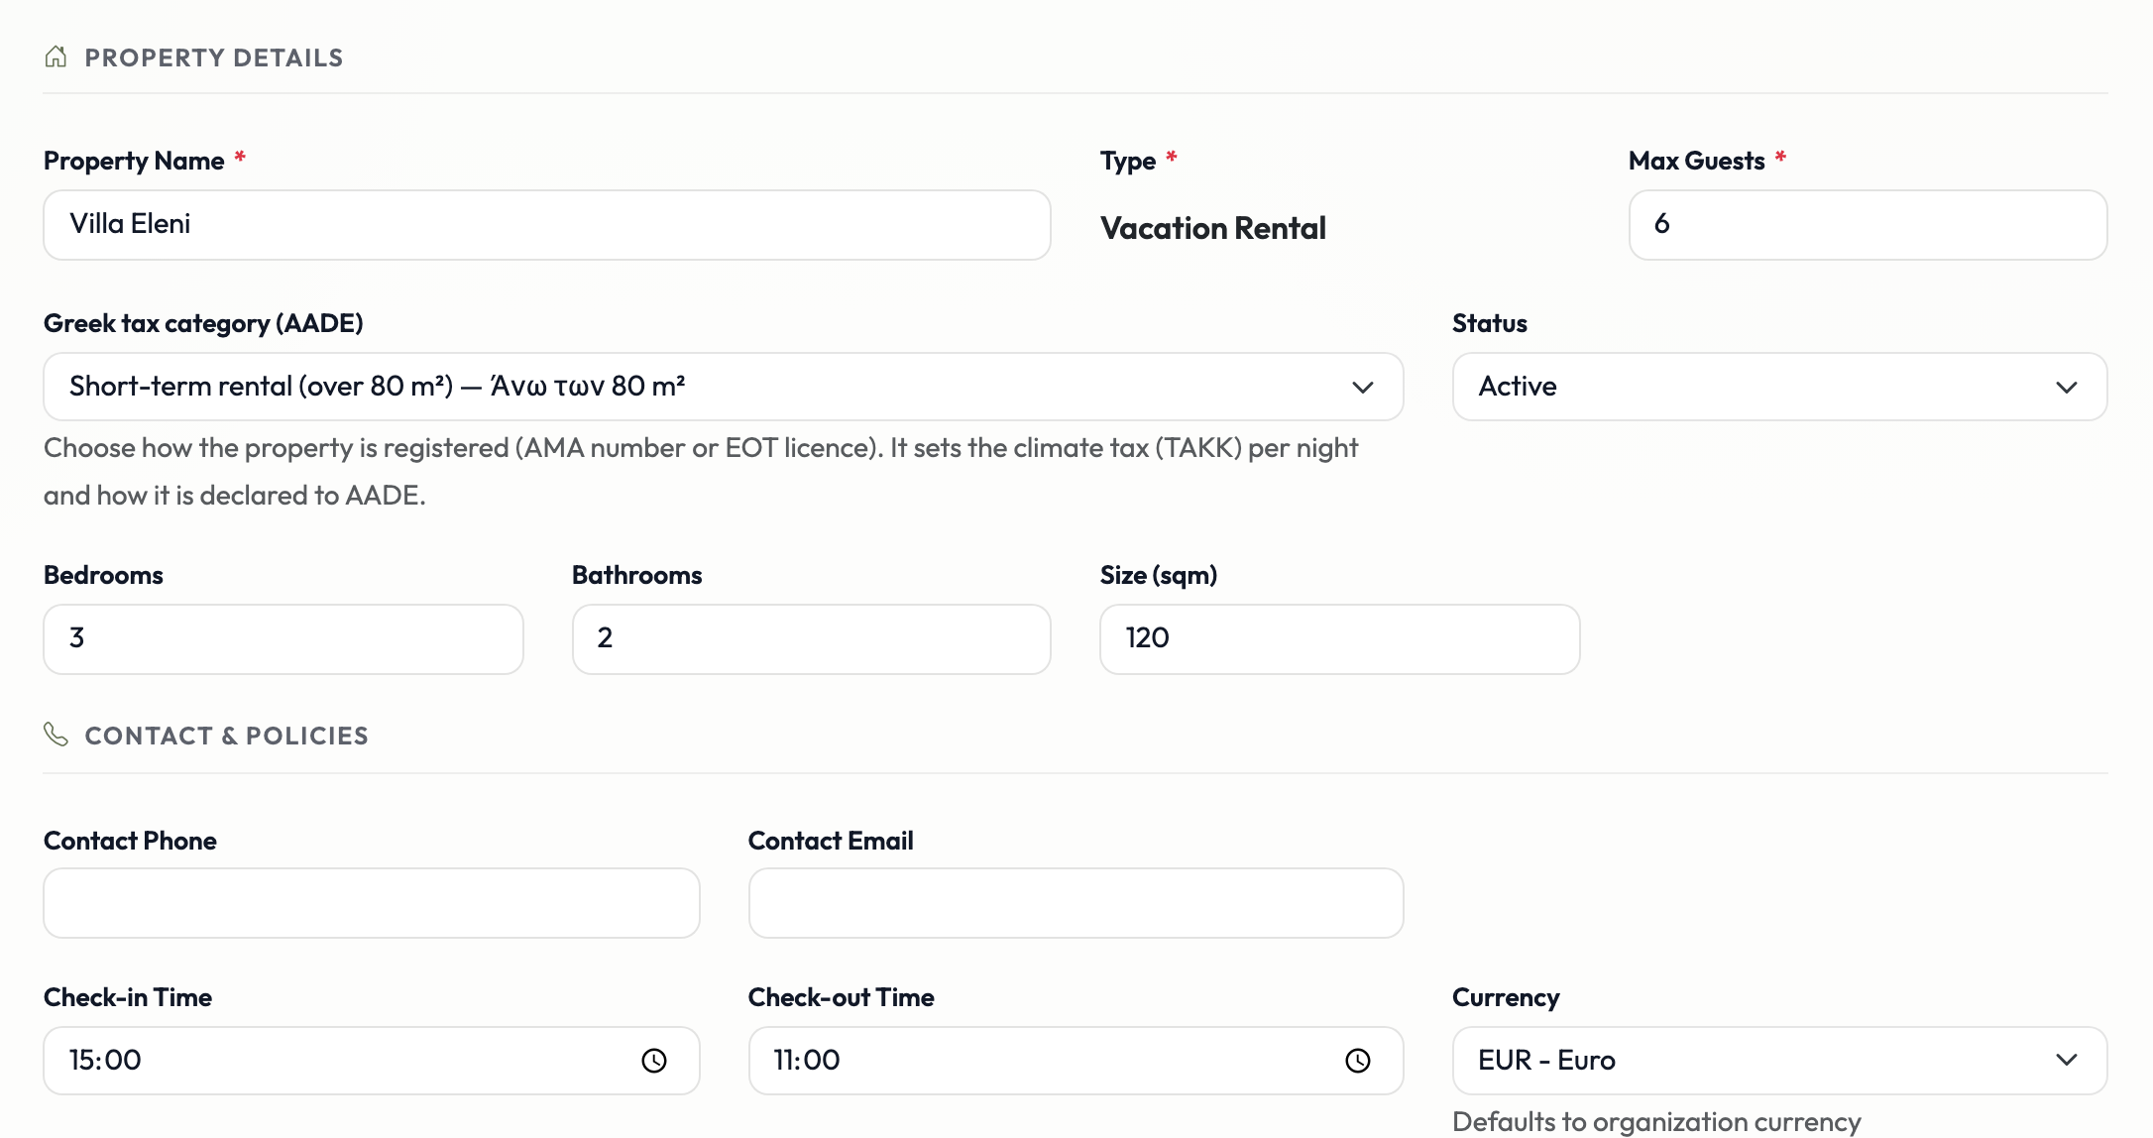Image resolution: width=2153 pixels, height=1138 pixels.
Task: Click the Check-out Time label
Action: 842,997
